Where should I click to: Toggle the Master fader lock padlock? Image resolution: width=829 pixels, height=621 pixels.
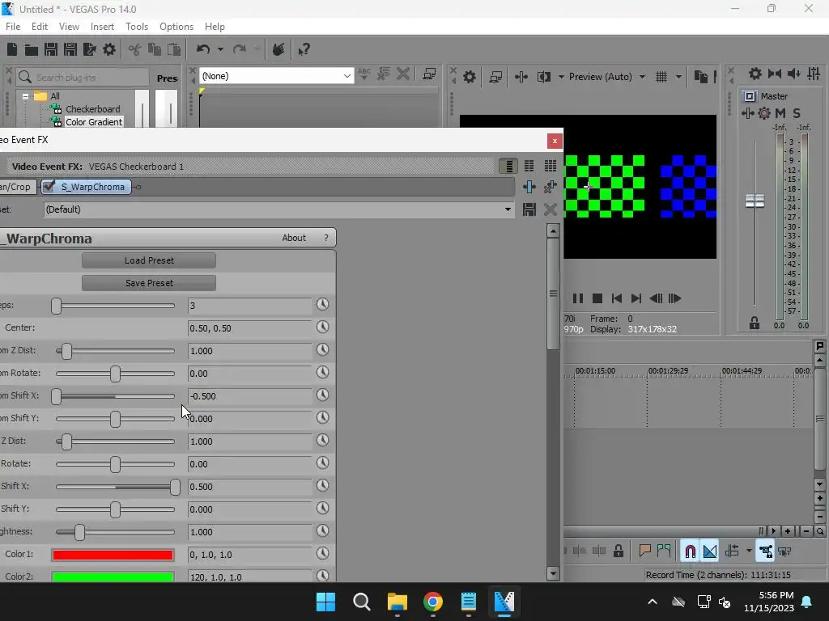[x=755, y=323]
